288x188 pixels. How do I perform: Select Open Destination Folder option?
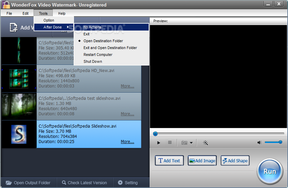pyautogui.click(x=112, y=41)
